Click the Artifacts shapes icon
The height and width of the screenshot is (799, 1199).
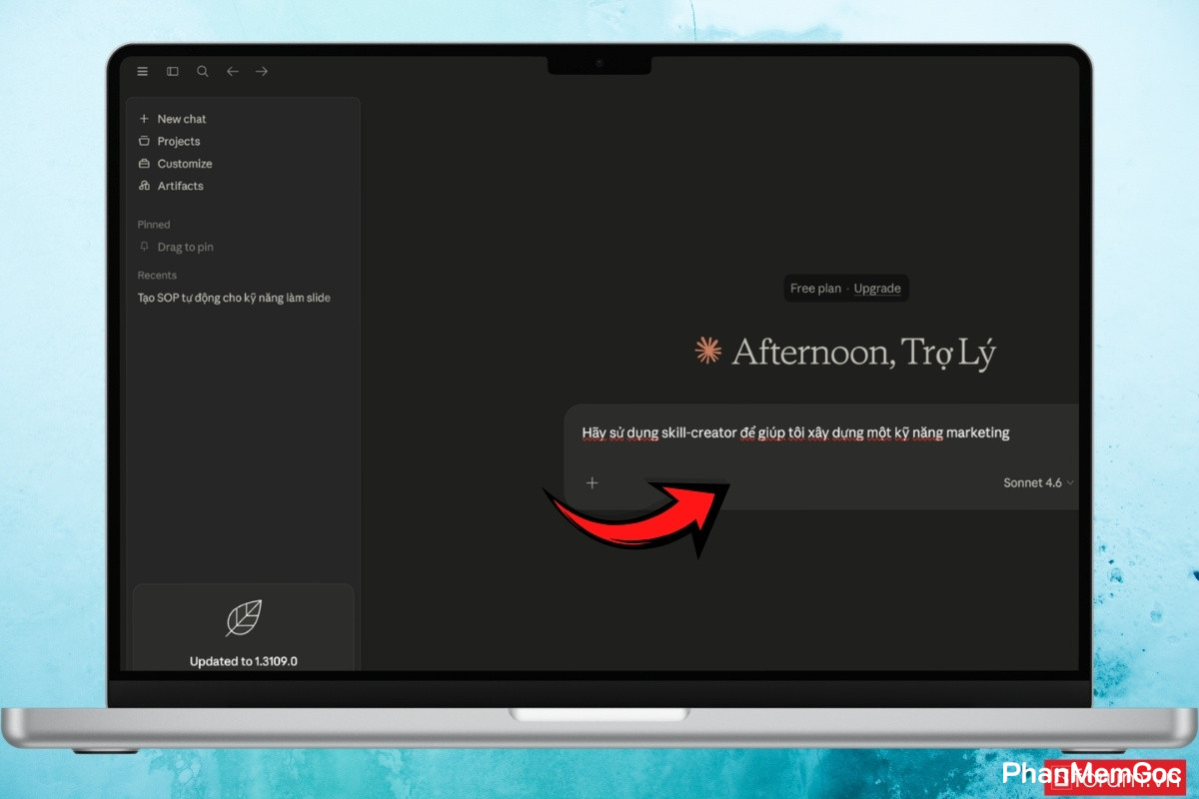pos(144,186)
